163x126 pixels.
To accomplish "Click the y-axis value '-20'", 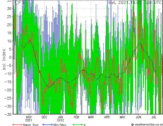I will (x=8, y=90).
